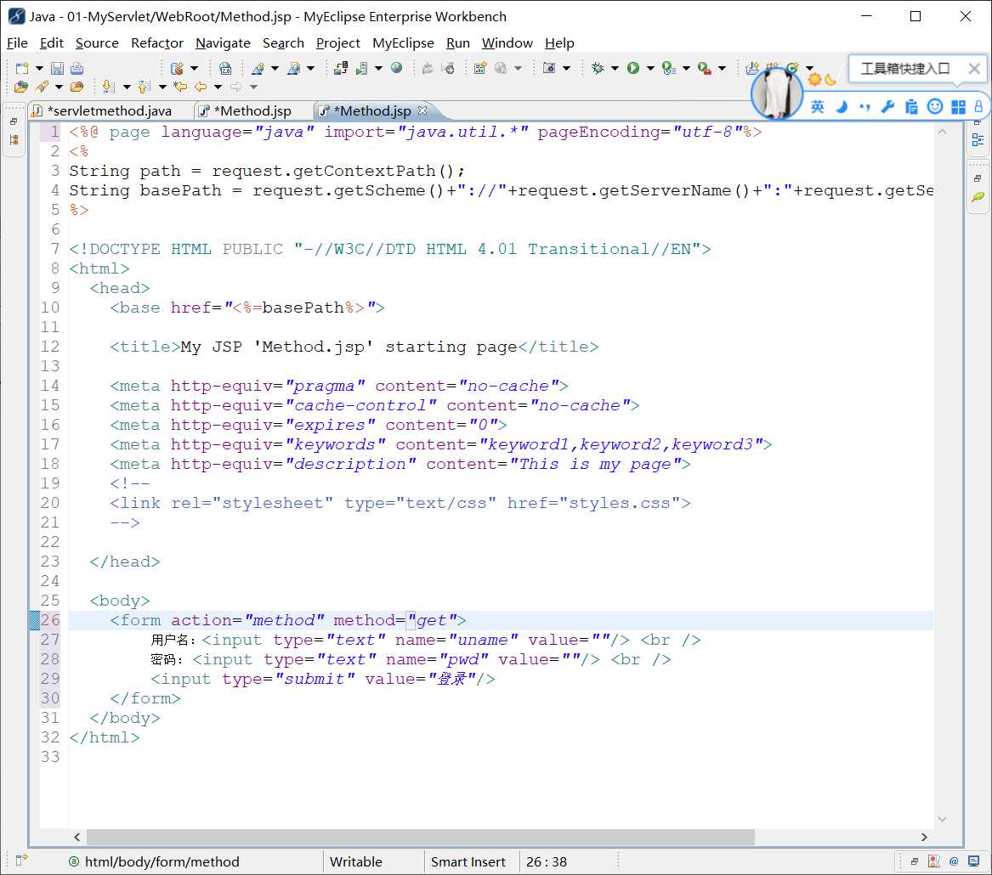The height and width of the screenshot is (875, 992).
Task: Click the Back navigation yellow arrow
Action: pyautogui.click(x=201, y=87)
